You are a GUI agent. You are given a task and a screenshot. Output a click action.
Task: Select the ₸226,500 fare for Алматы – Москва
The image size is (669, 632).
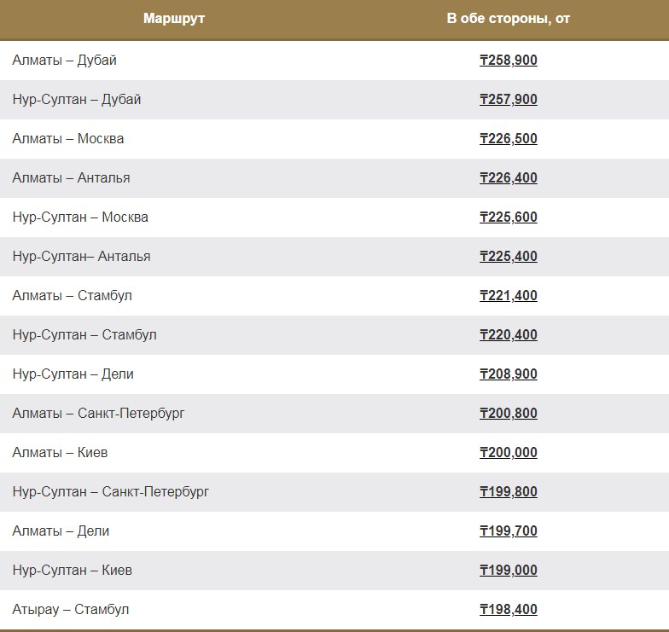point(509,139)
